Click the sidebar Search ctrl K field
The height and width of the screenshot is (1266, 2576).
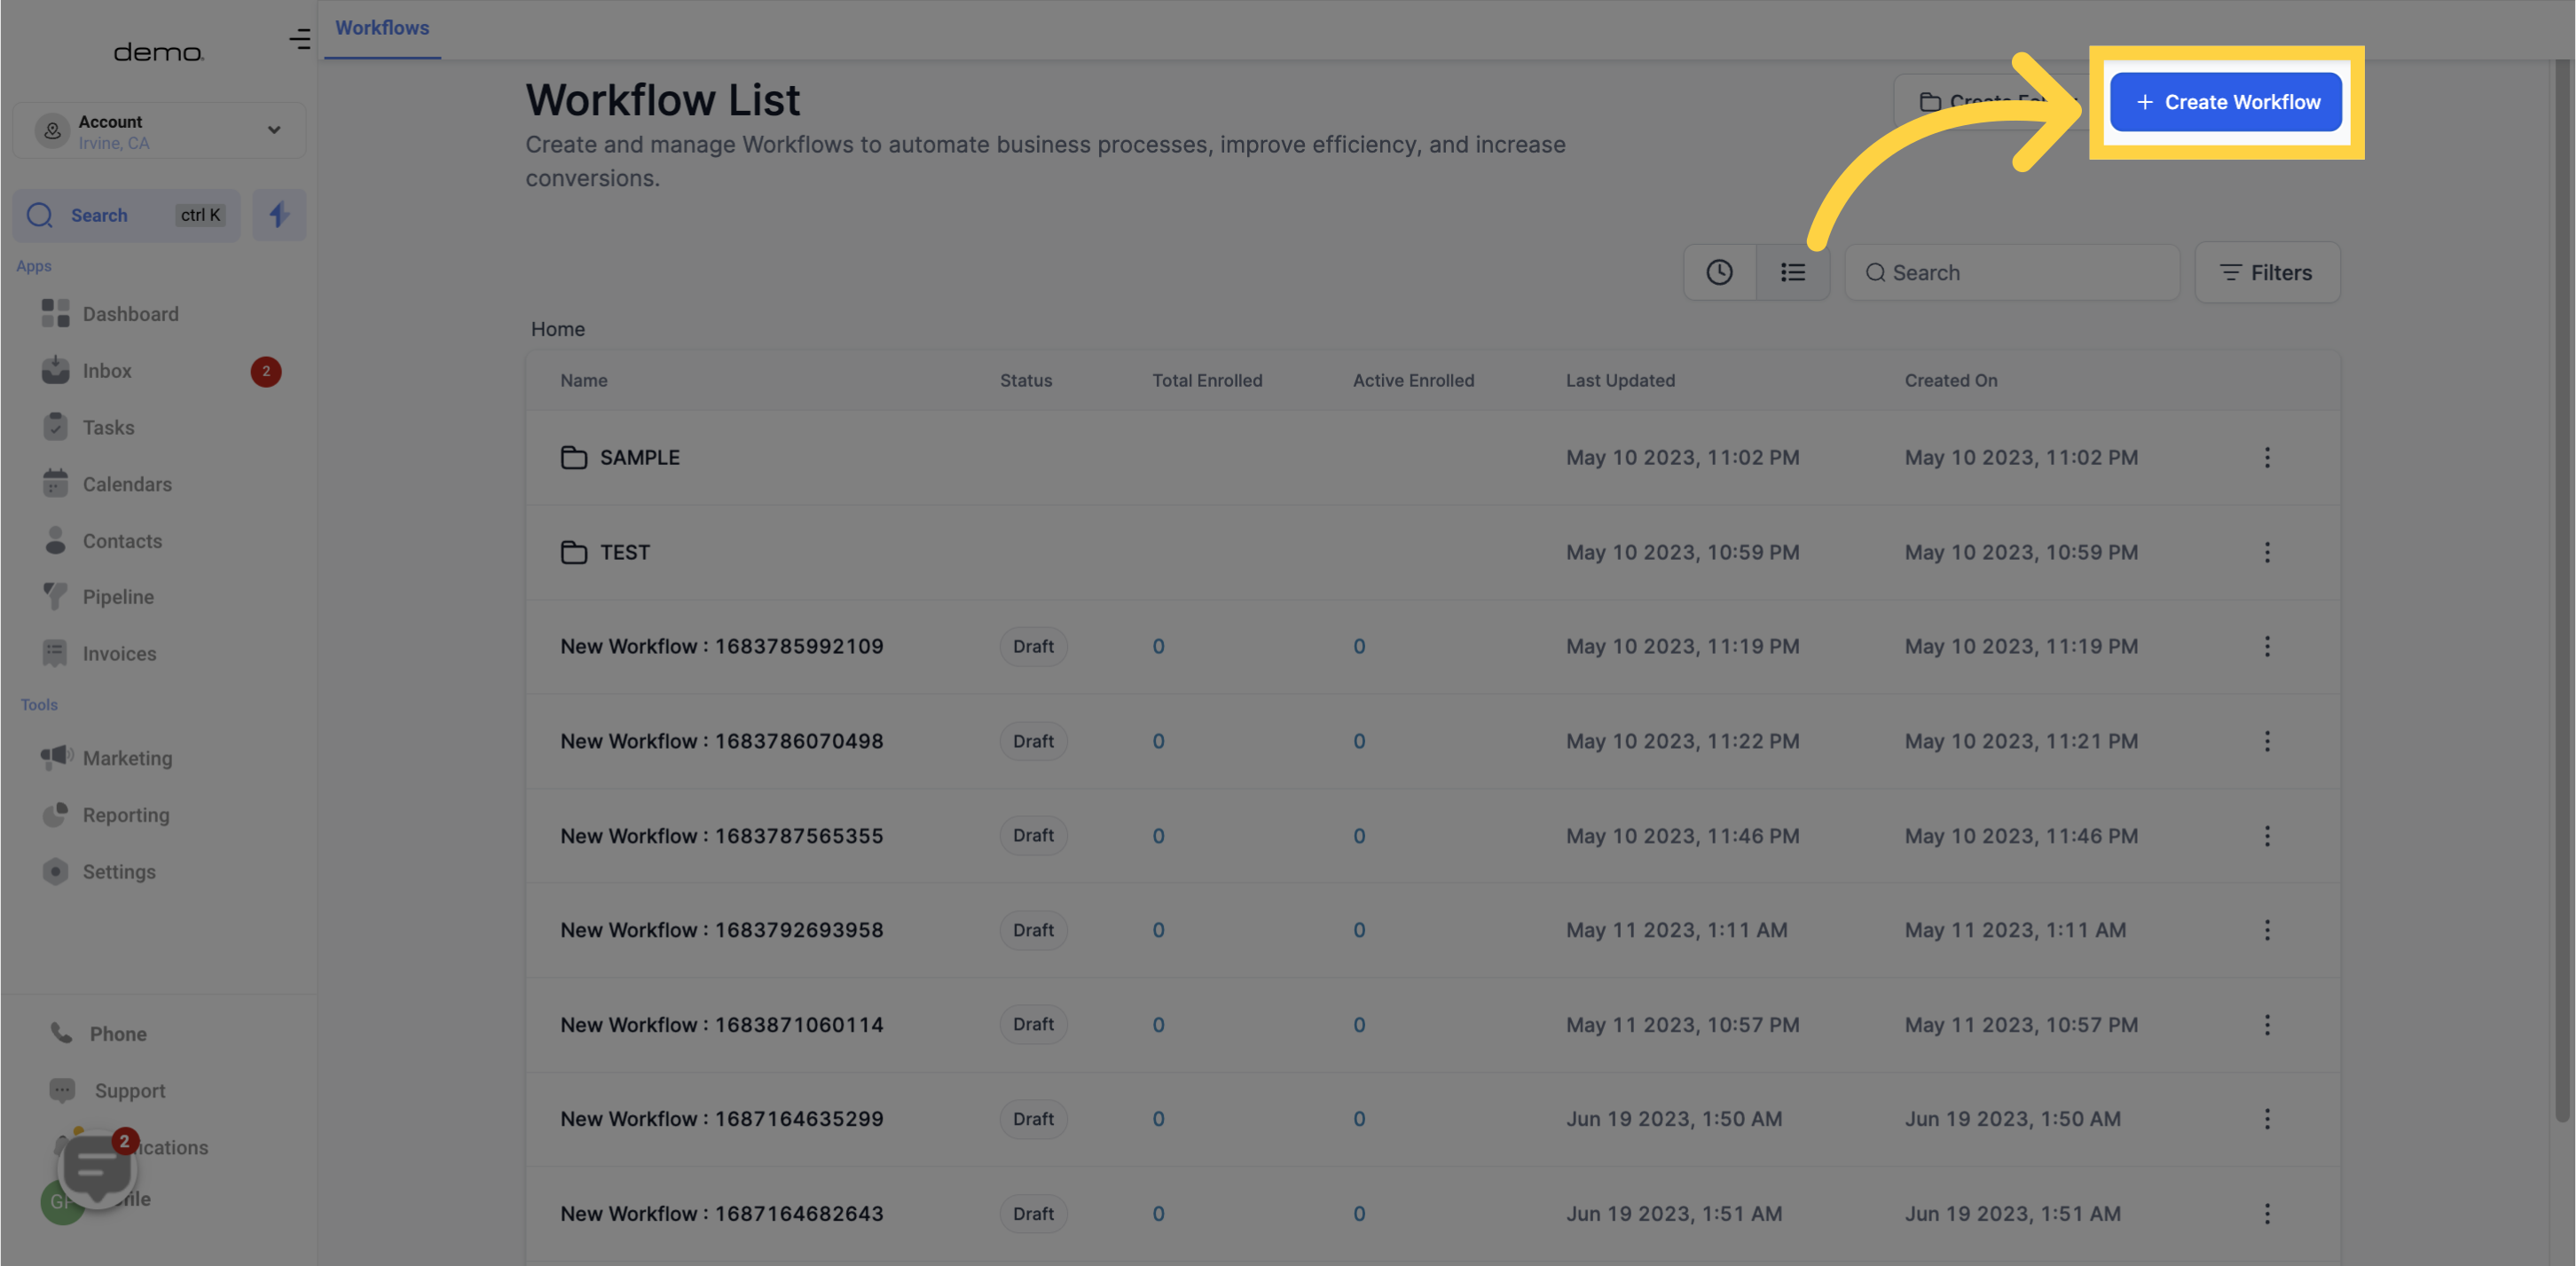pos(127,215)
